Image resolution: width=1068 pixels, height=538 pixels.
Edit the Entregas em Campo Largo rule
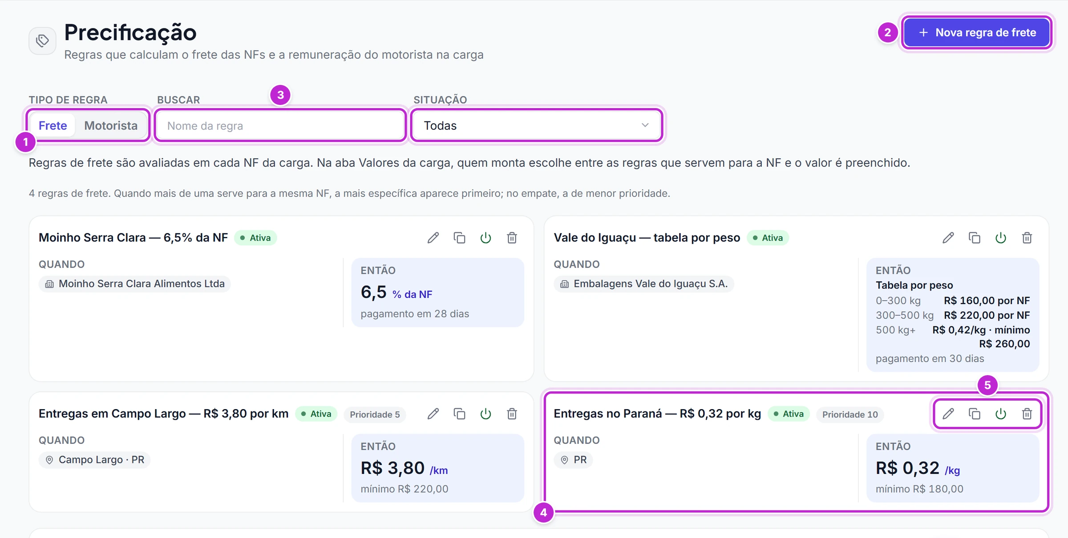433,414
